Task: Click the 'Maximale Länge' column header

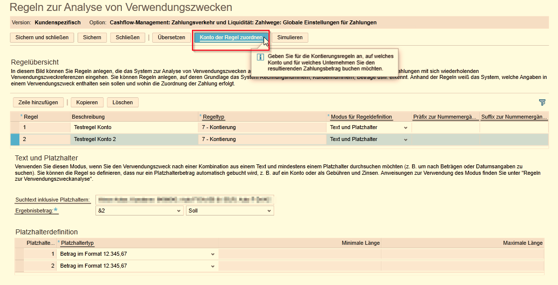Action: (x=523, y=243)
